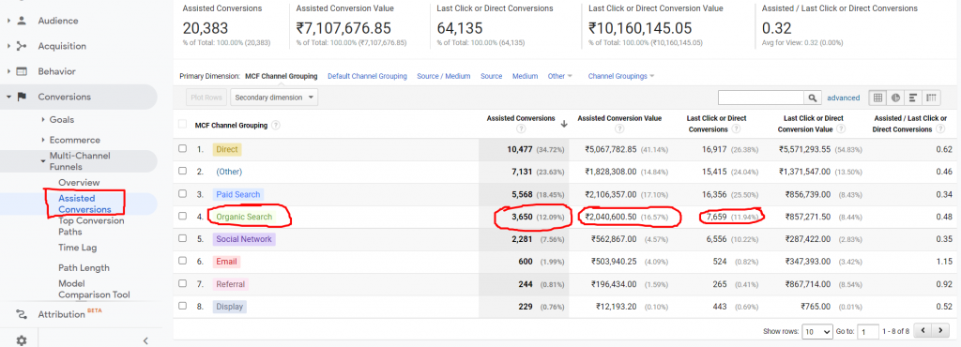Switch to percentage pie chart view
Viewport: 961px width, 347px height.
[x=895, y=98]
